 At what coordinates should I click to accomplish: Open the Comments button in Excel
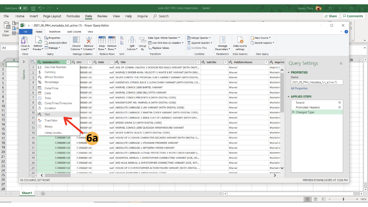point(353,16)
